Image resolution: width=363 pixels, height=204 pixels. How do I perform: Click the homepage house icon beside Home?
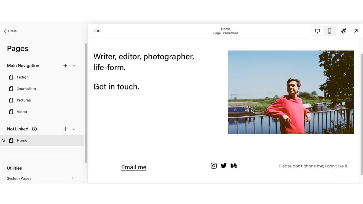[3, 140]
